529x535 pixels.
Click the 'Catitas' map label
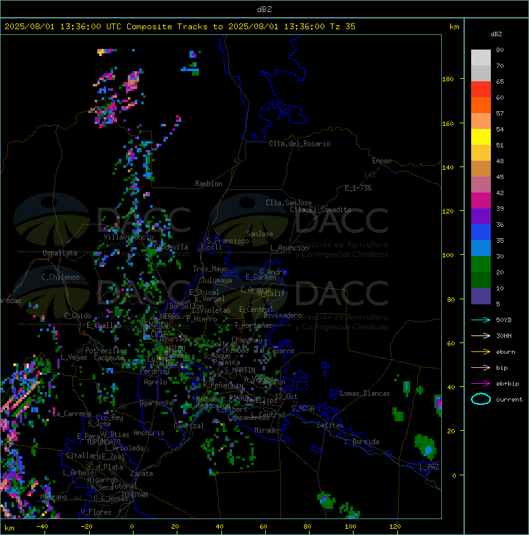click(330, 425)
